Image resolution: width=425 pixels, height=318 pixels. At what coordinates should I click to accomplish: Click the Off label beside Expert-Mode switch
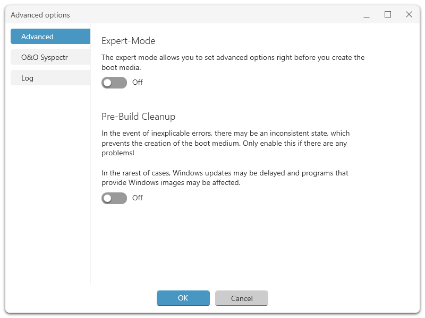138,83
